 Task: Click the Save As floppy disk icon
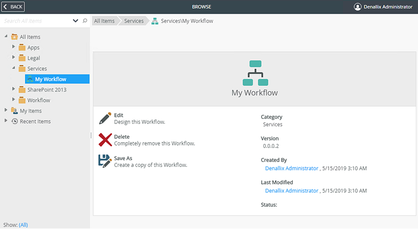pyautogui.click(x=105, y=161)
